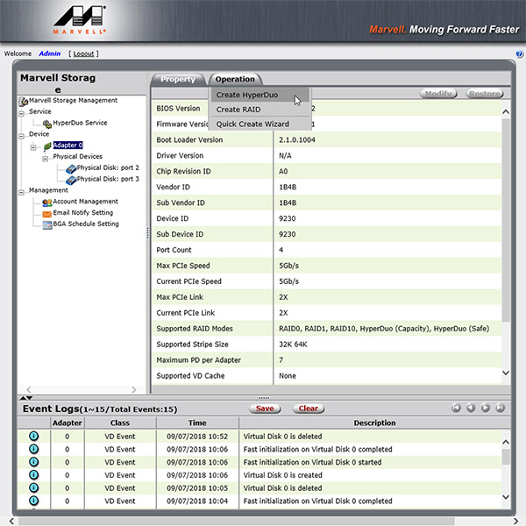Click the HyperDuo Service gear icon
526x526 pixels.
pyautogui.click(x=46, y=124)
